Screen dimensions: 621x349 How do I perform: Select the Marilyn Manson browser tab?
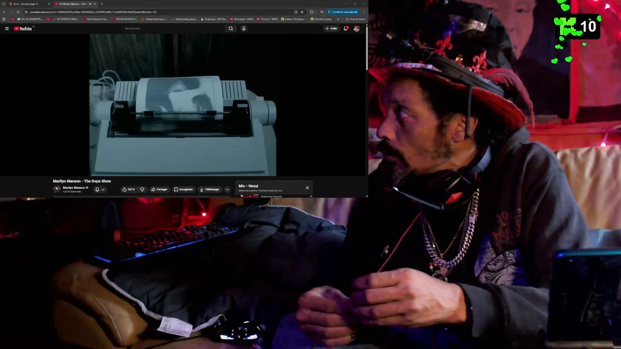(75, 4)
